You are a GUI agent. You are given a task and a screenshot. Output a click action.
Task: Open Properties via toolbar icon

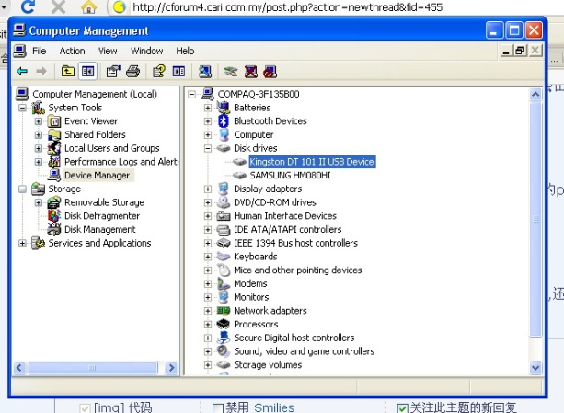[x=113, y=71]
